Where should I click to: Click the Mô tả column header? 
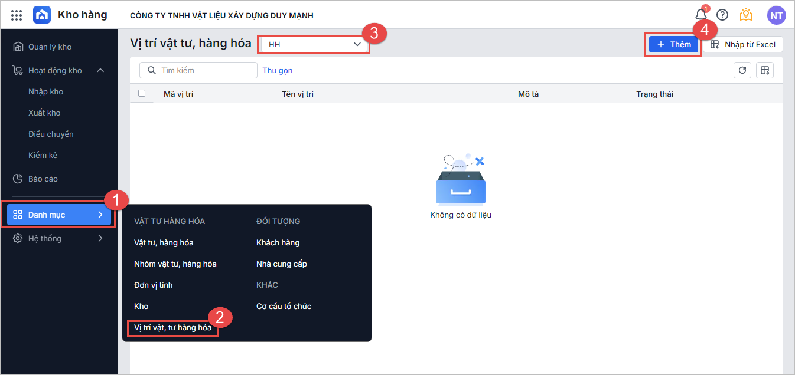click(x=528, y=94)
